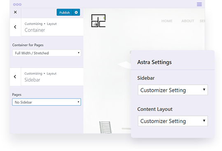Click the Customizing Layout breadcrumb above Container
Image resolution: width=222 pixels, height=151 pixels.
point(41,24)
